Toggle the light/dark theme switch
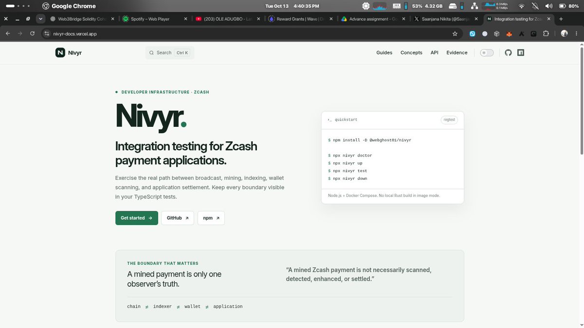The image size is (584, 328). coord(487,52)
